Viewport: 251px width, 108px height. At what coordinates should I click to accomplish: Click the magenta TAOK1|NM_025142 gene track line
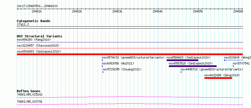pos(130,97)
